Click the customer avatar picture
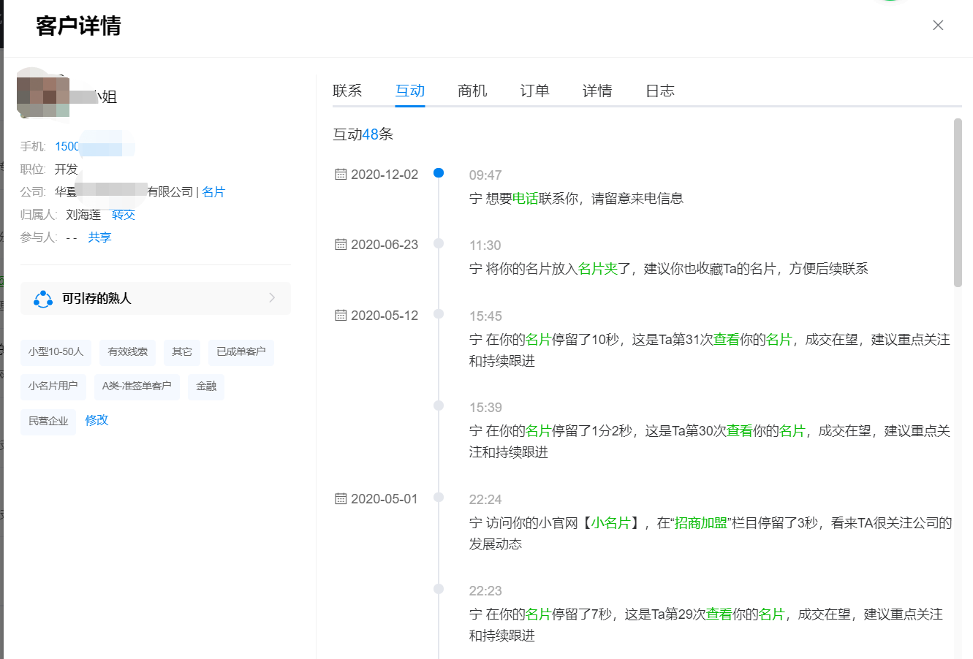The image size is (973, 659). pos(43,93)
